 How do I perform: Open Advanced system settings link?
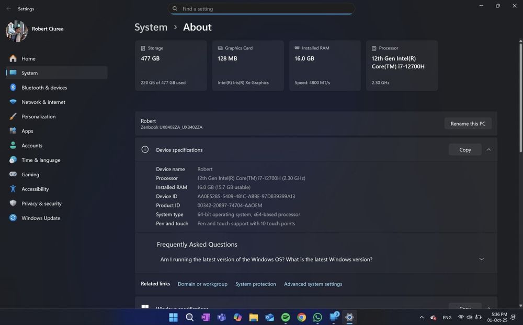(313, 284)
